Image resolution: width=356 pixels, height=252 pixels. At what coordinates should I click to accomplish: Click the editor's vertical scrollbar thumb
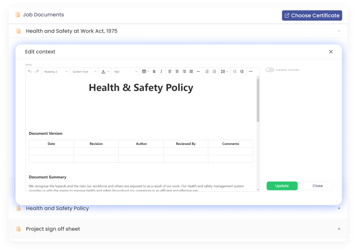(258, 100)
